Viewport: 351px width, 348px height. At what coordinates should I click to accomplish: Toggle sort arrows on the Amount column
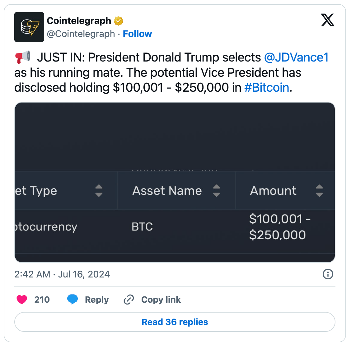[319, 191]
